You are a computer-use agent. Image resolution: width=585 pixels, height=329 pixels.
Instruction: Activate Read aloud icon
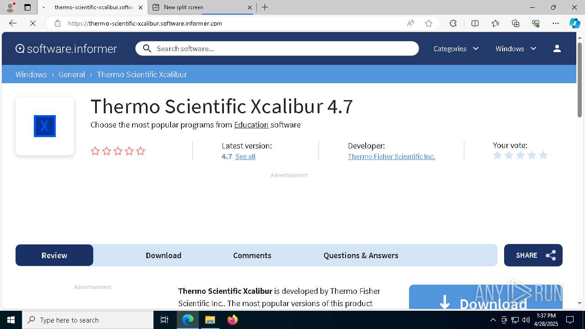410,23
